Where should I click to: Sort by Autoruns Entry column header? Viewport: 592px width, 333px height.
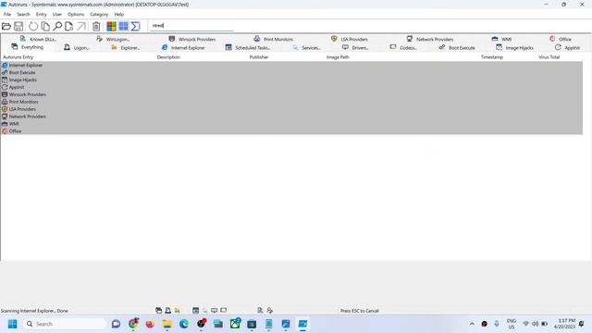18,57
